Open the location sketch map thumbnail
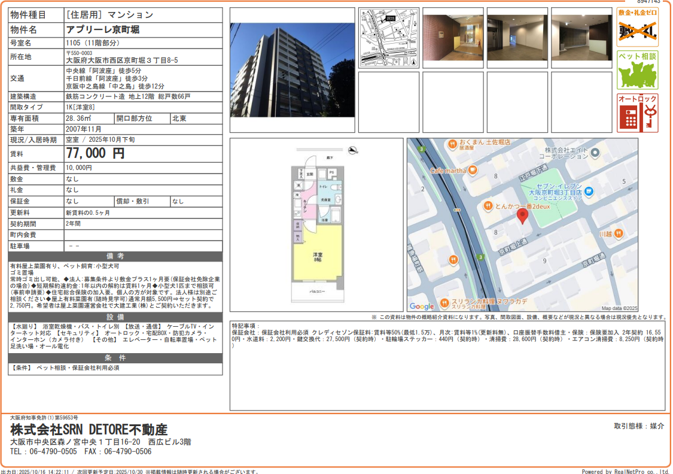This screenshot has height=474, width=673. tap(388, 38)
